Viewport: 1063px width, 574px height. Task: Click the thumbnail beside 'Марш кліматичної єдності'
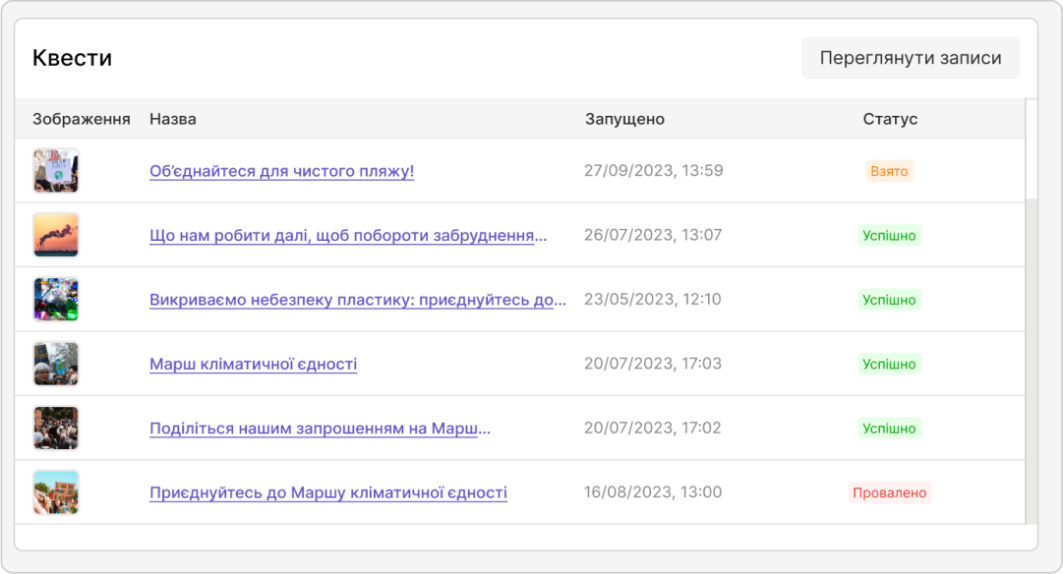55,365
